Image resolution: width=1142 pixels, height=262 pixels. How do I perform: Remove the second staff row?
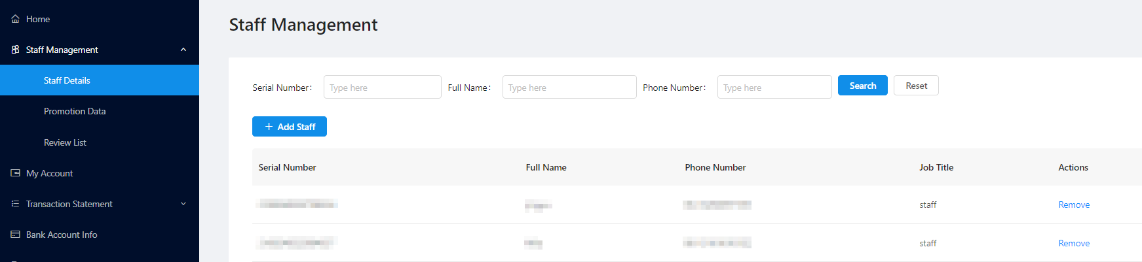point(1074,243)
